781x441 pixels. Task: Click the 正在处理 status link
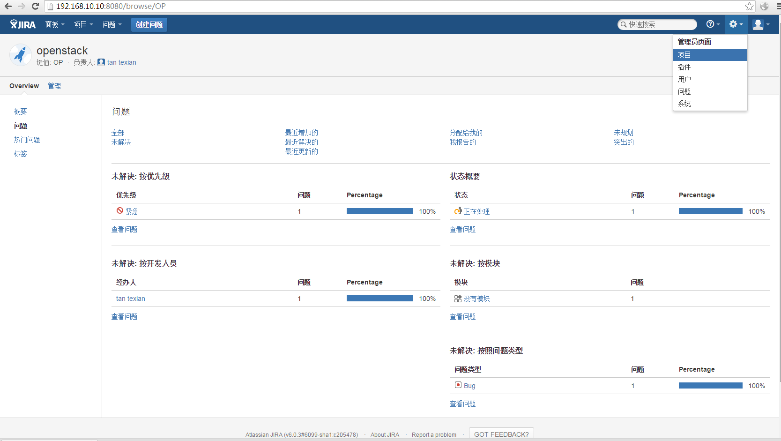pos(477,211)
